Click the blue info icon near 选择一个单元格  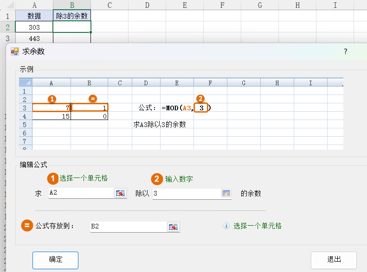pos(226,226)
